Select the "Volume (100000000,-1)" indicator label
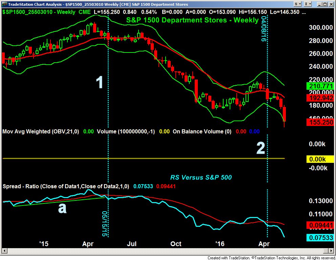The height and width of the screenshot is (260, 336). point(126,131)
